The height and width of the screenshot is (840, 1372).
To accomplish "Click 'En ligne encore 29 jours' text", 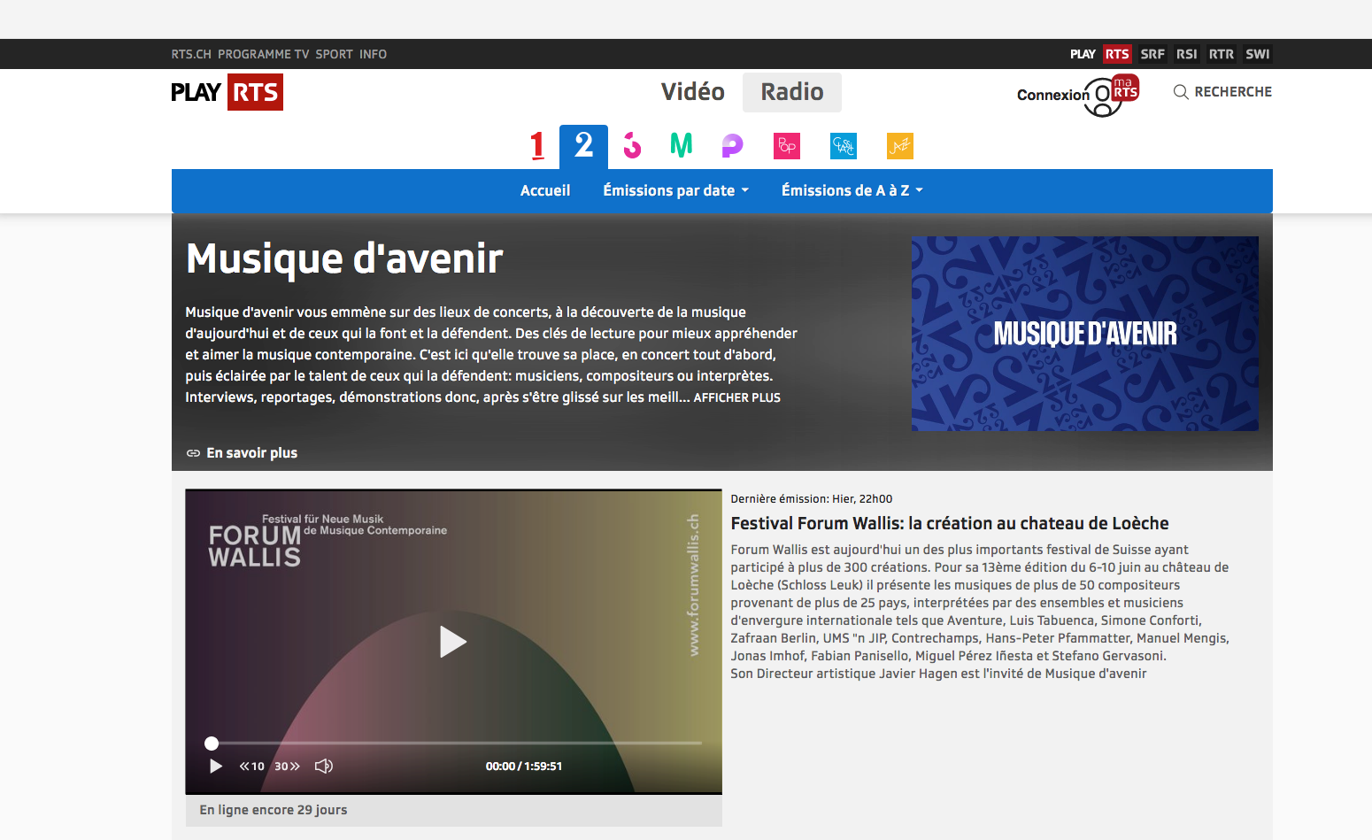I will click(274, 810).
